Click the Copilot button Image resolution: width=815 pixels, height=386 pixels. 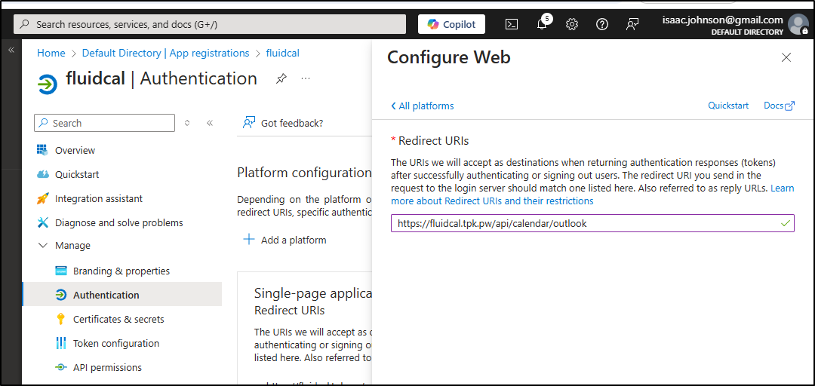point(451,24)
